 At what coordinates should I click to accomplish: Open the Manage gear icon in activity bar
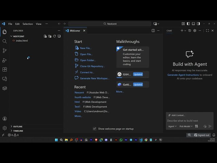(x=4, y=128)
